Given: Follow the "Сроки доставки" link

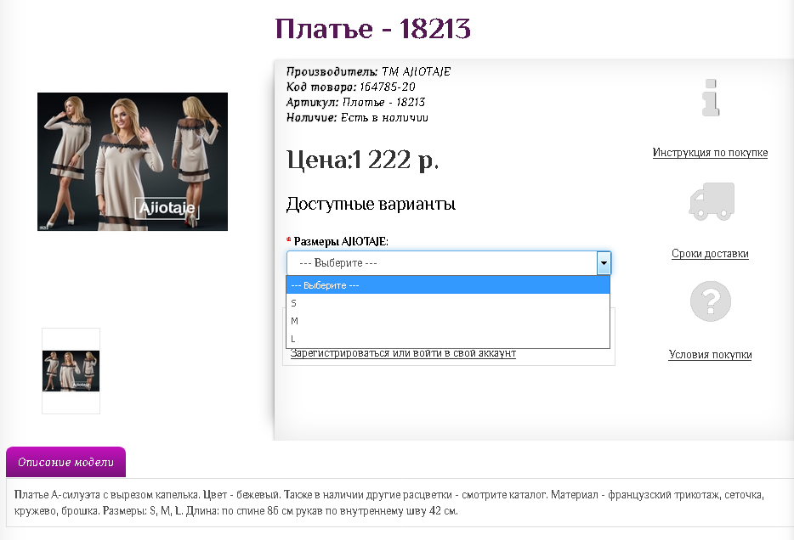Looking at the screenshot, I should pos(710,253).
